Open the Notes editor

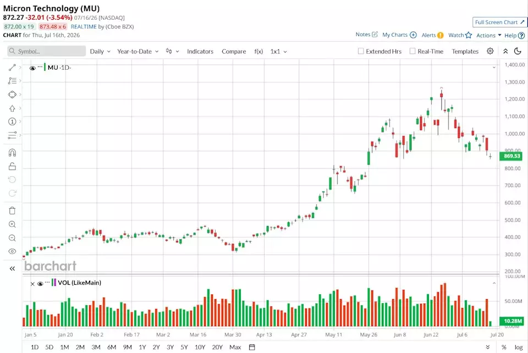tap(367, 34)
